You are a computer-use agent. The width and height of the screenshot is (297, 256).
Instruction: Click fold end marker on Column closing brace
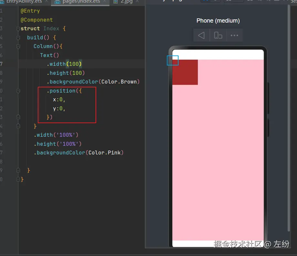[x=18, y=126]
